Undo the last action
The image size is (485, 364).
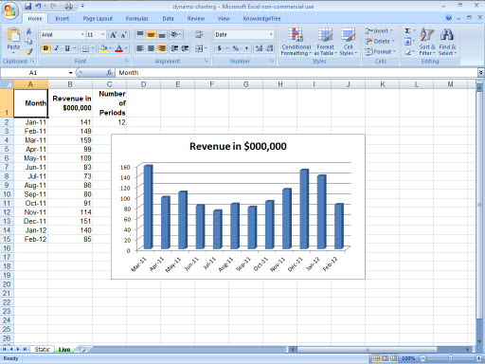38,6
